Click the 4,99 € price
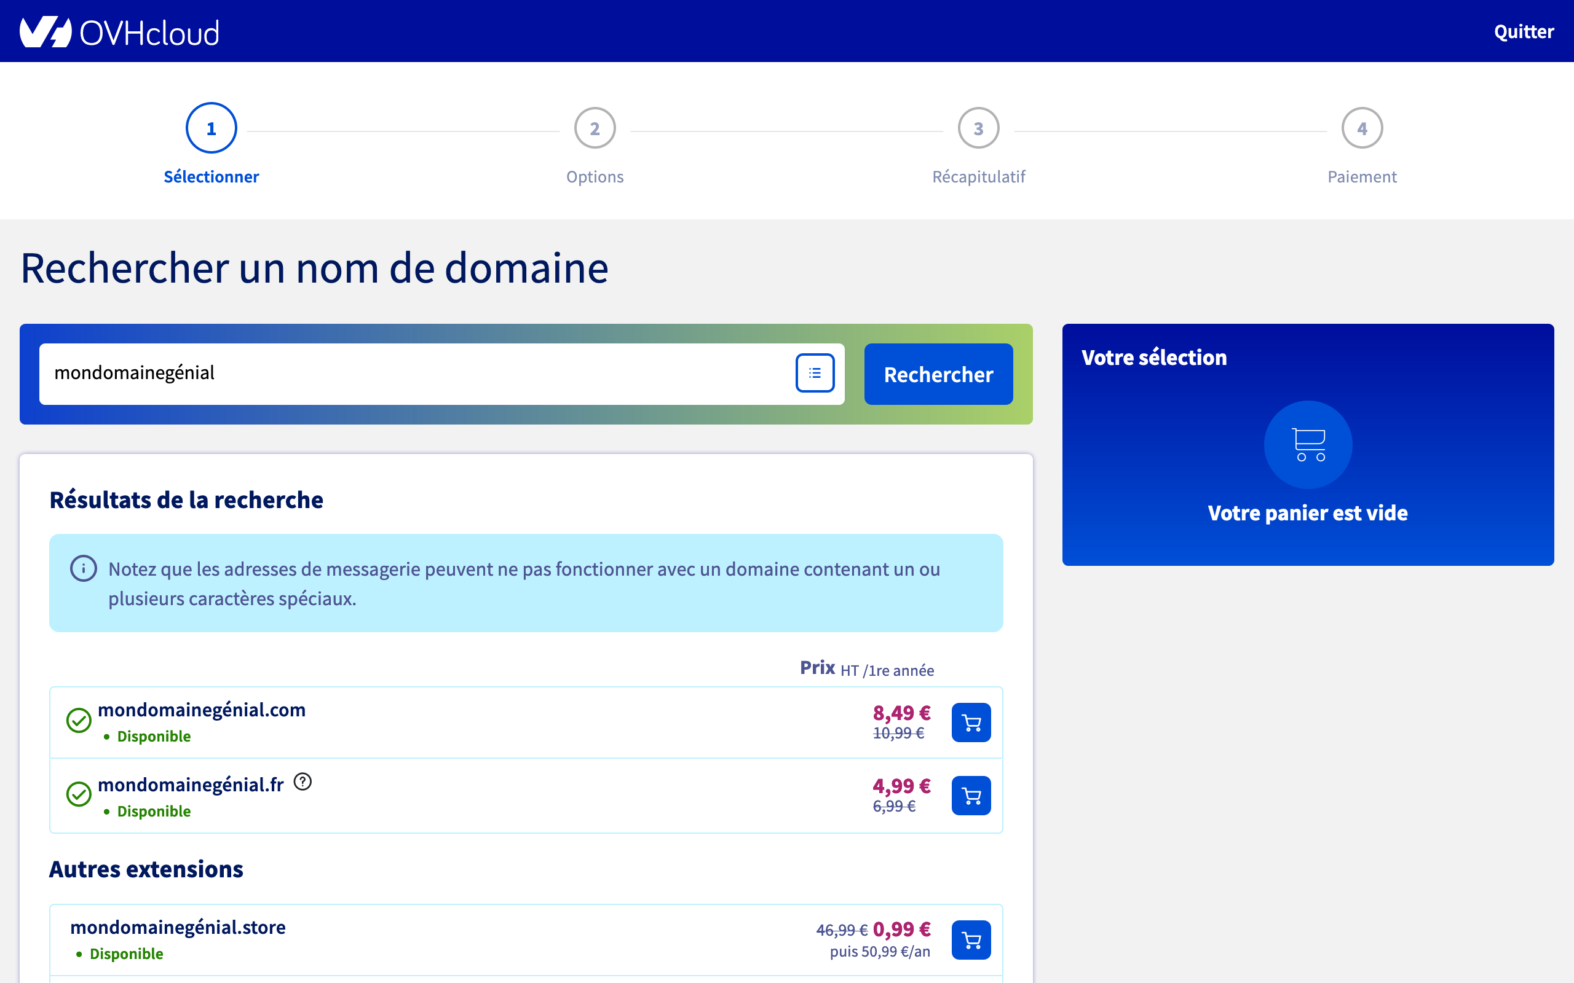This screenshot has width=1574, height=983. click(901, 786)
